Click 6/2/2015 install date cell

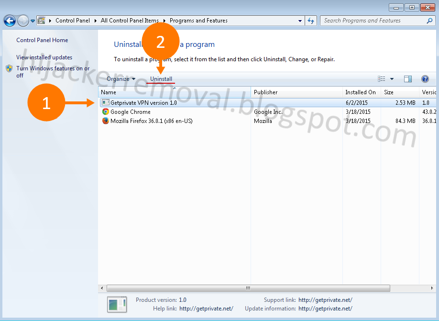(357, 103)
